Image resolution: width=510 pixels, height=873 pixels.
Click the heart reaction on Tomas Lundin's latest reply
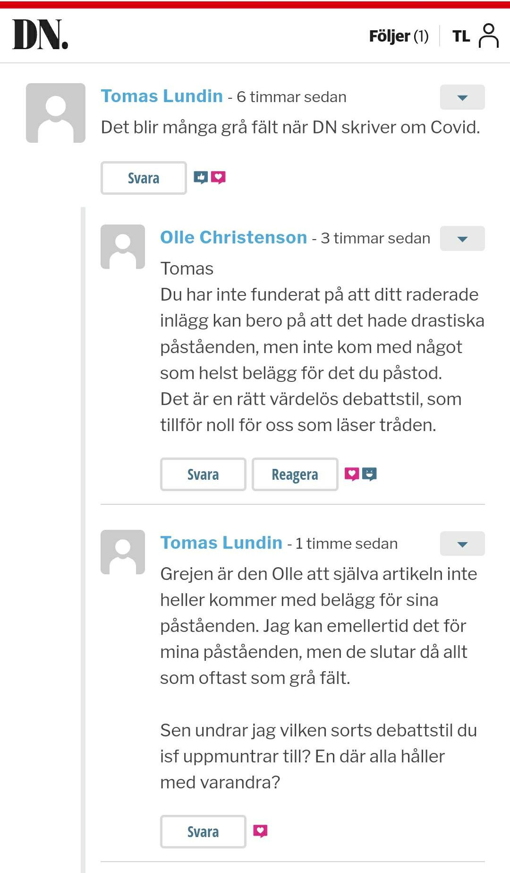[x=260, y=831]
